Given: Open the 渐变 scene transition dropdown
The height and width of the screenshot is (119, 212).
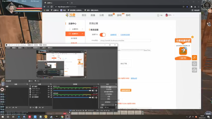Looking at the screenshot, I should point(107,105).
